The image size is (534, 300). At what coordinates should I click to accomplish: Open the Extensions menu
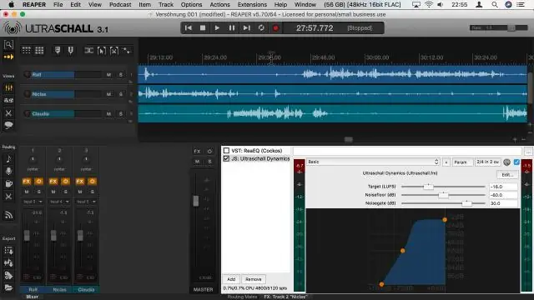[x=252, y=4]
